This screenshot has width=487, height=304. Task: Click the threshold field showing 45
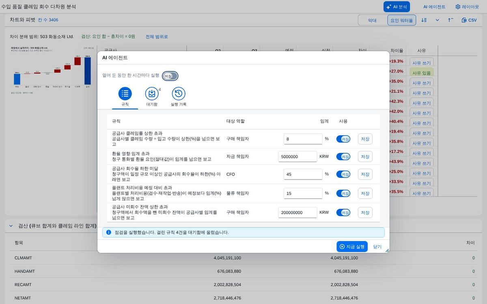tap(303, 174)
